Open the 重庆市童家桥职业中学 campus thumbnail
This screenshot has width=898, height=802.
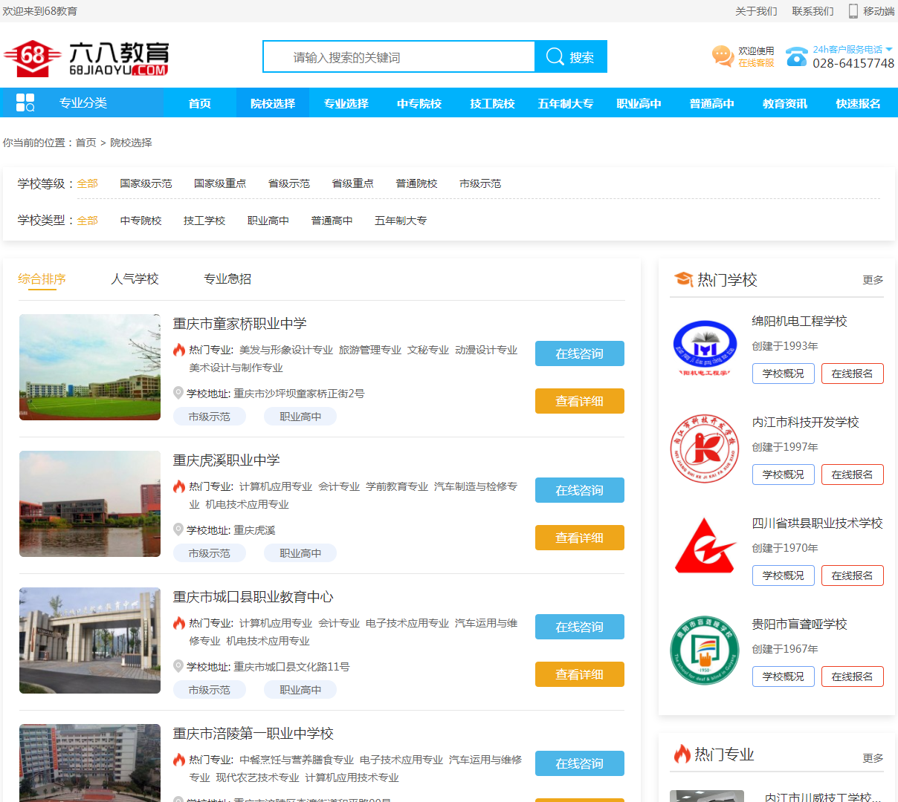click(x=90, y=367)
